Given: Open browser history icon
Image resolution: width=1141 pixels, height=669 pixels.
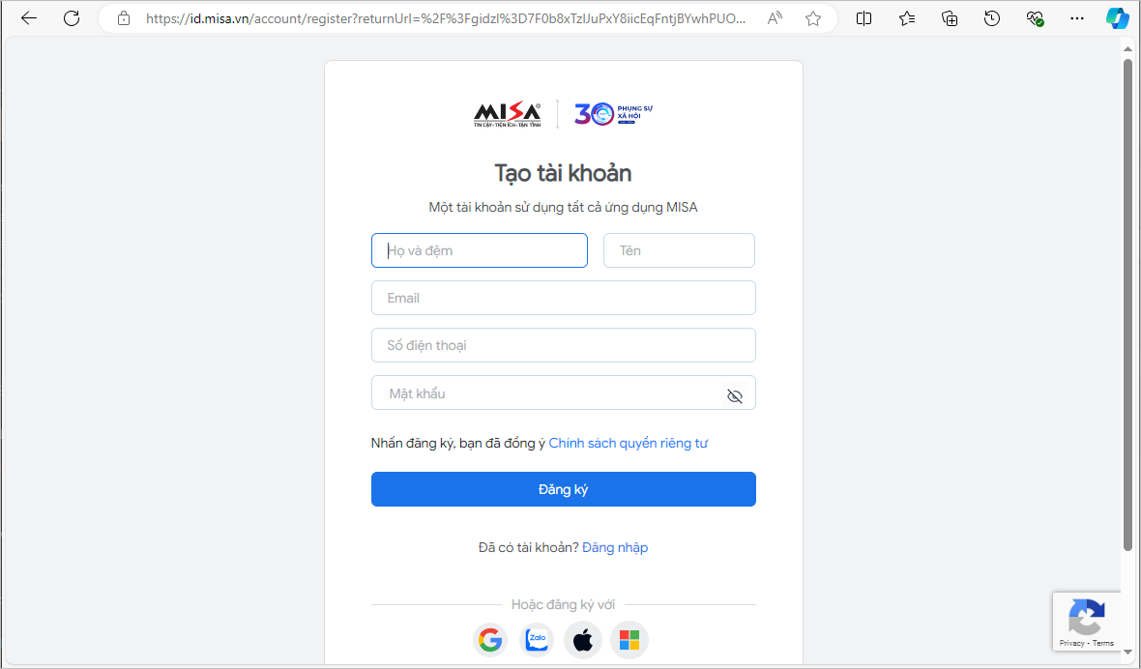Looking at the screenshot, I should [992, 19].
